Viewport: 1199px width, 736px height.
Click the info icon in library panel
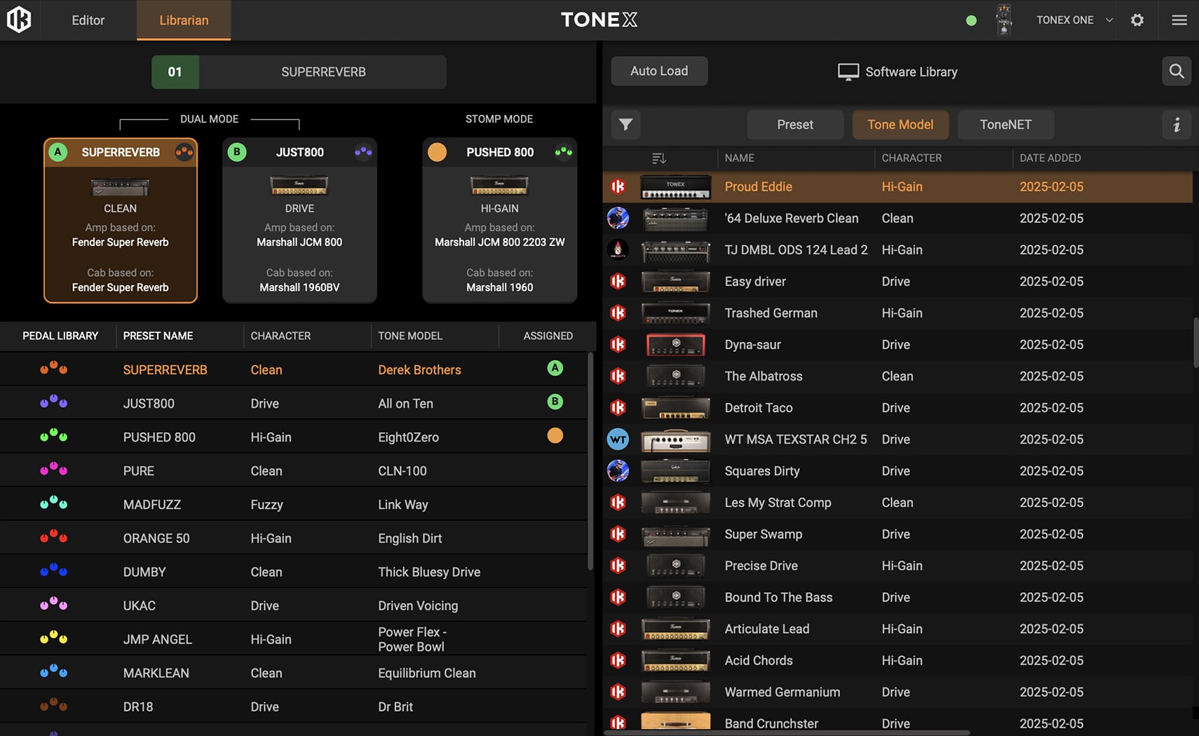[x=1176, y=125]
